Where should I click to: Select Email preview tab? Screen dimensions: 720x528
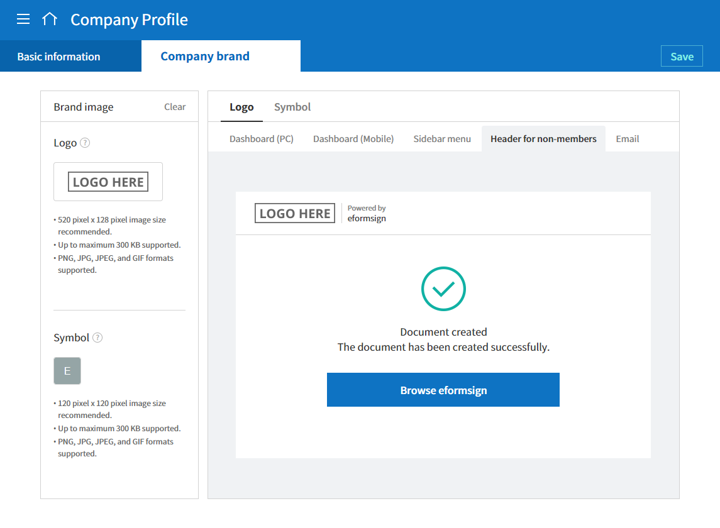[627, 139]
